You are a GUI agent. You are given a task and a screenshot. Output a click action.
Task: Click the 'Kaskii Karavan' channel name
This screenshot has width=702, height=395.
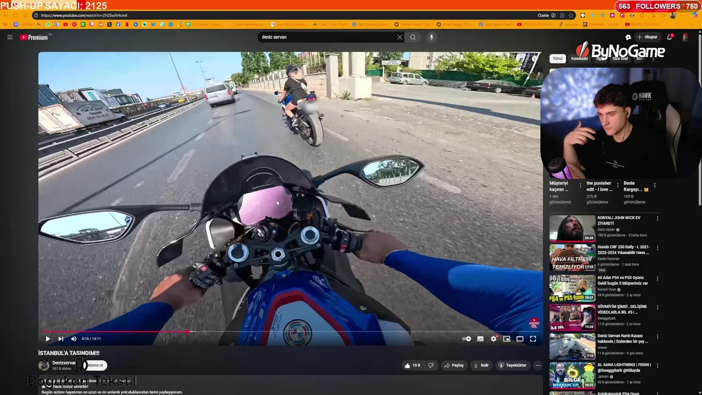click(608, 259)
